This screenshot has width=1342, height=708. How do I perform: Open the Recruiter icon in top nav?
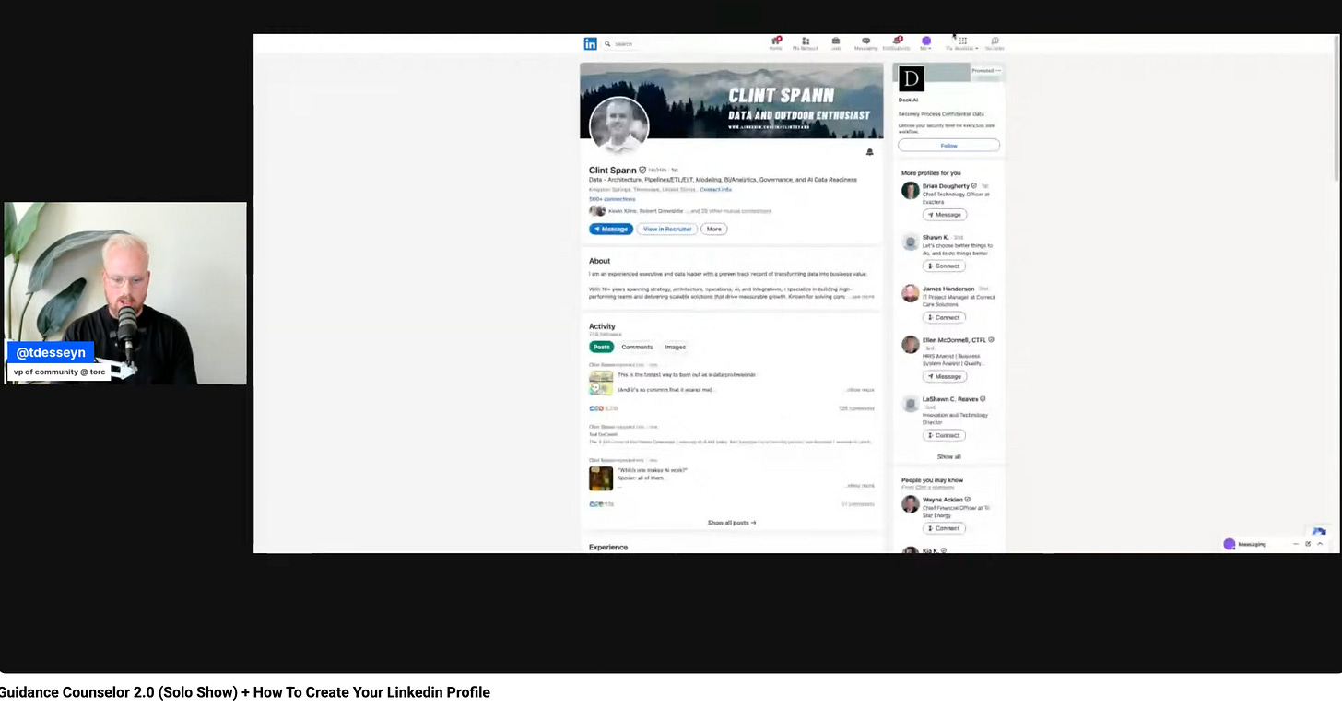[995, 43]
